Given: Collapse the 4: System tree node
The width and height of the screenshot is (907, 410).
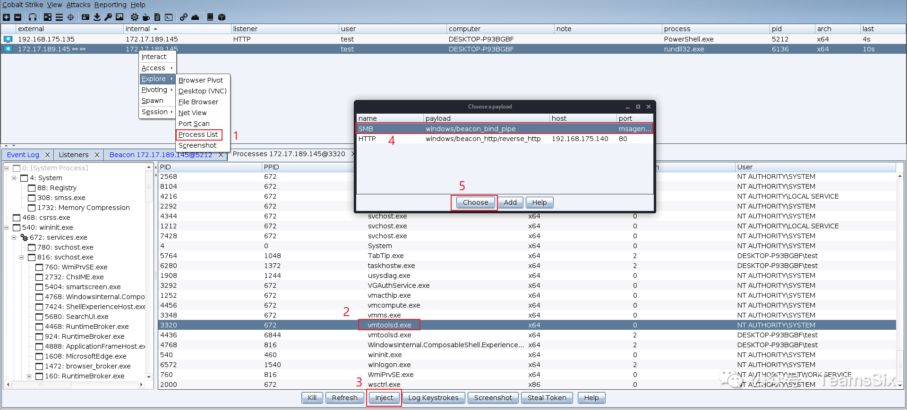Looking at the screenshot, I should click(14, 178).
